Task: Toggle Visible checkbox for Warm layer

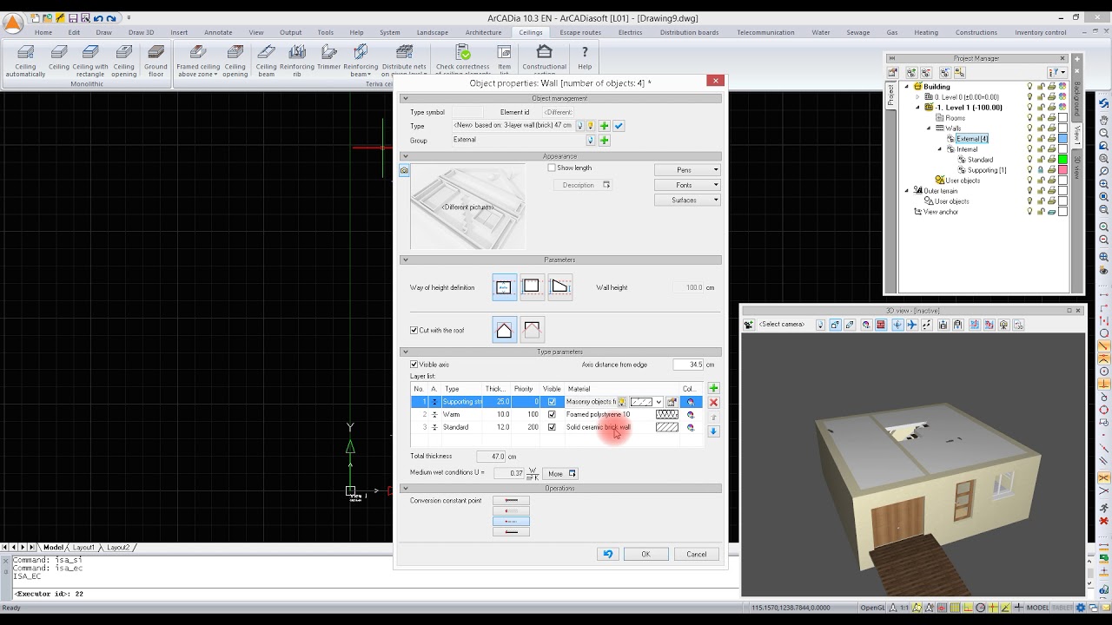Action: pos(552,415)
